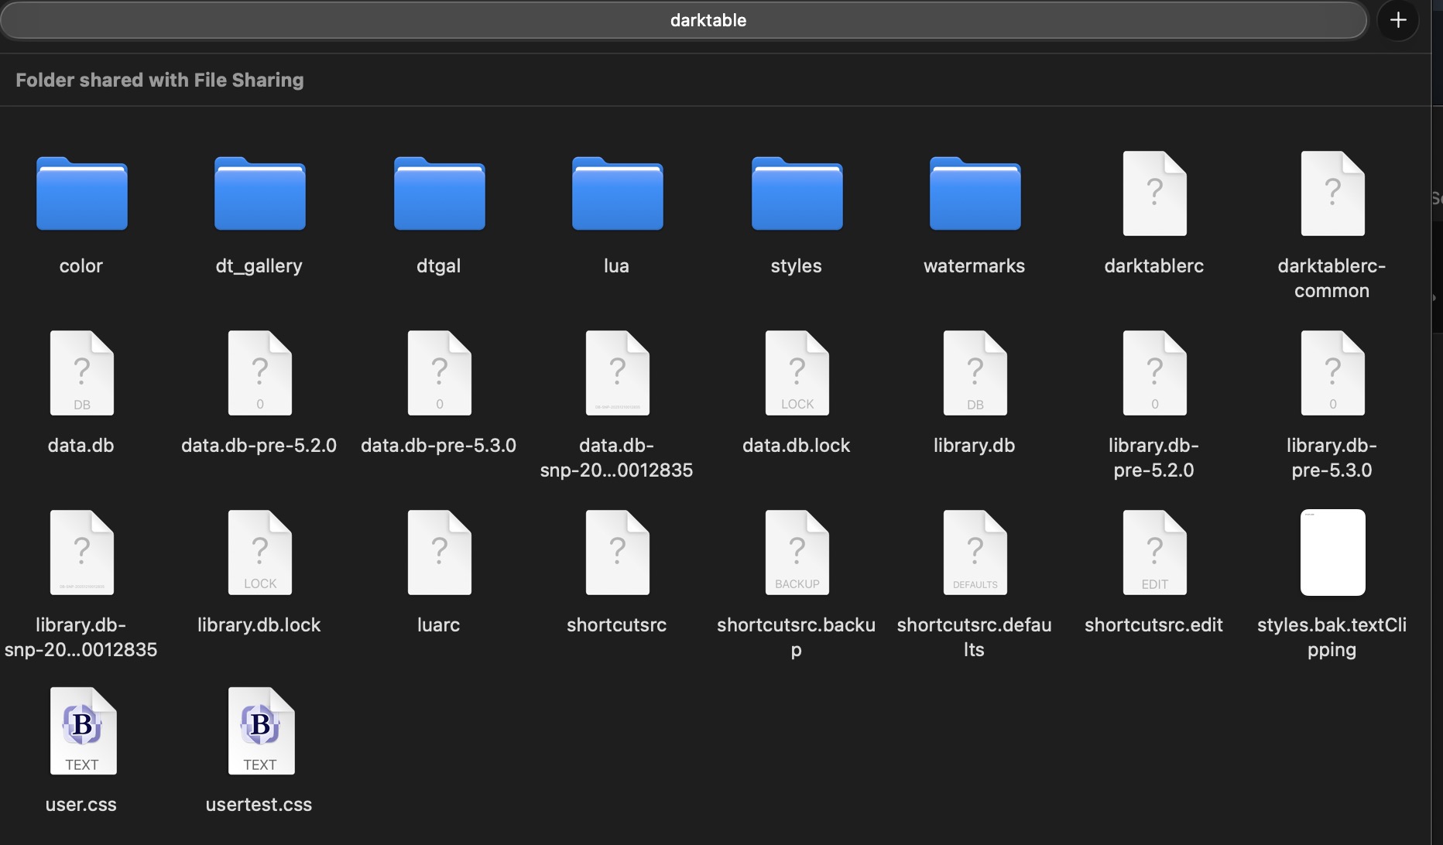Select the shortcutsrc.edit file
The image size is (1443, 845).
tap(1154, 553)
